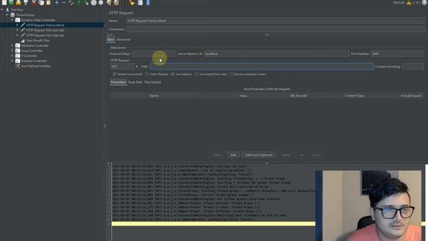Click the Server Name or IP field
This screenshot has height=241, width=428.
click(x=276, y=54)
